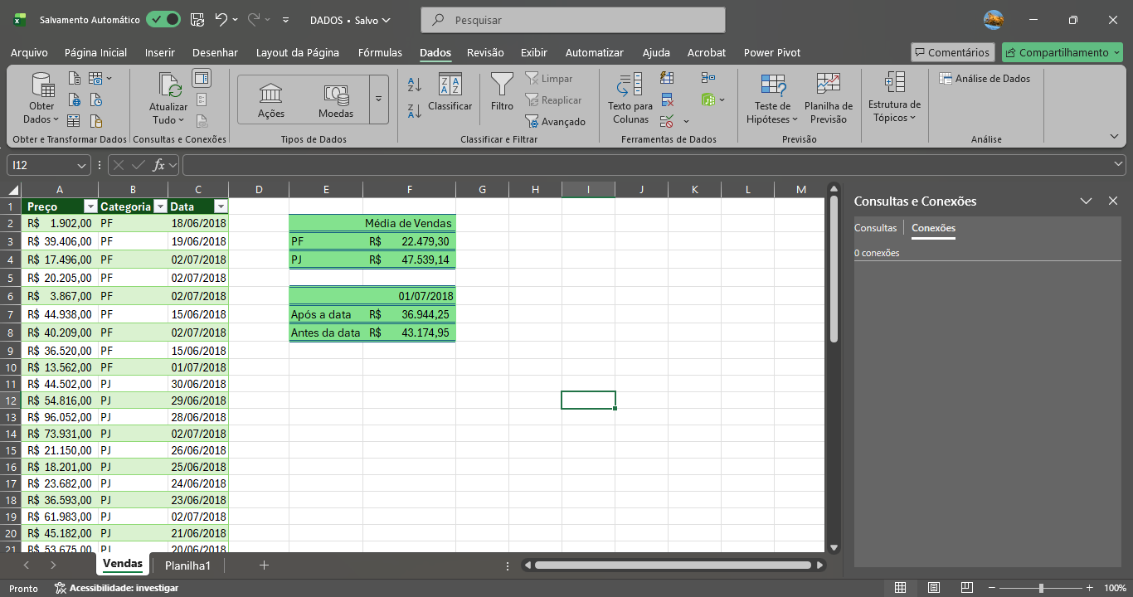
Task: Click the horizontal scrollbar thumb
Action: point(673,565)
